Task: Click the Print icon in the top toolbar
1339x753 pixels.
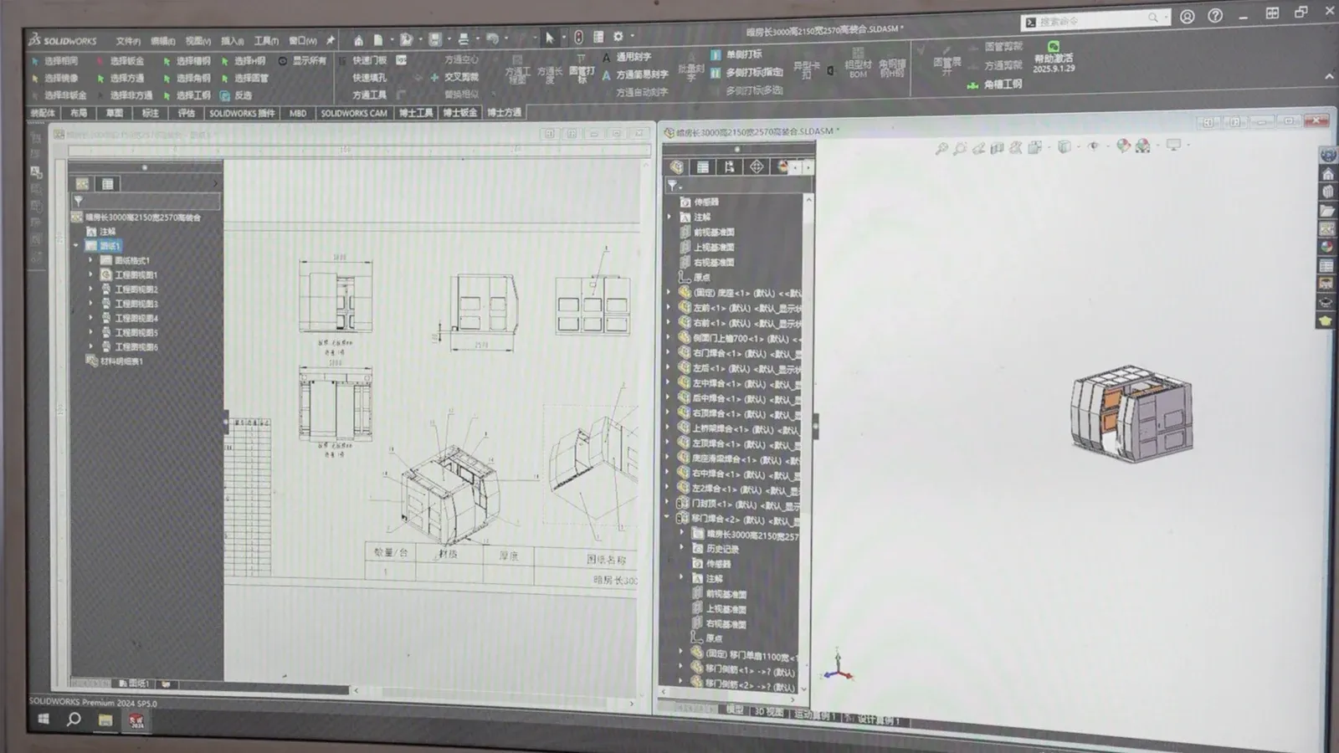Action: click(464, 38)
